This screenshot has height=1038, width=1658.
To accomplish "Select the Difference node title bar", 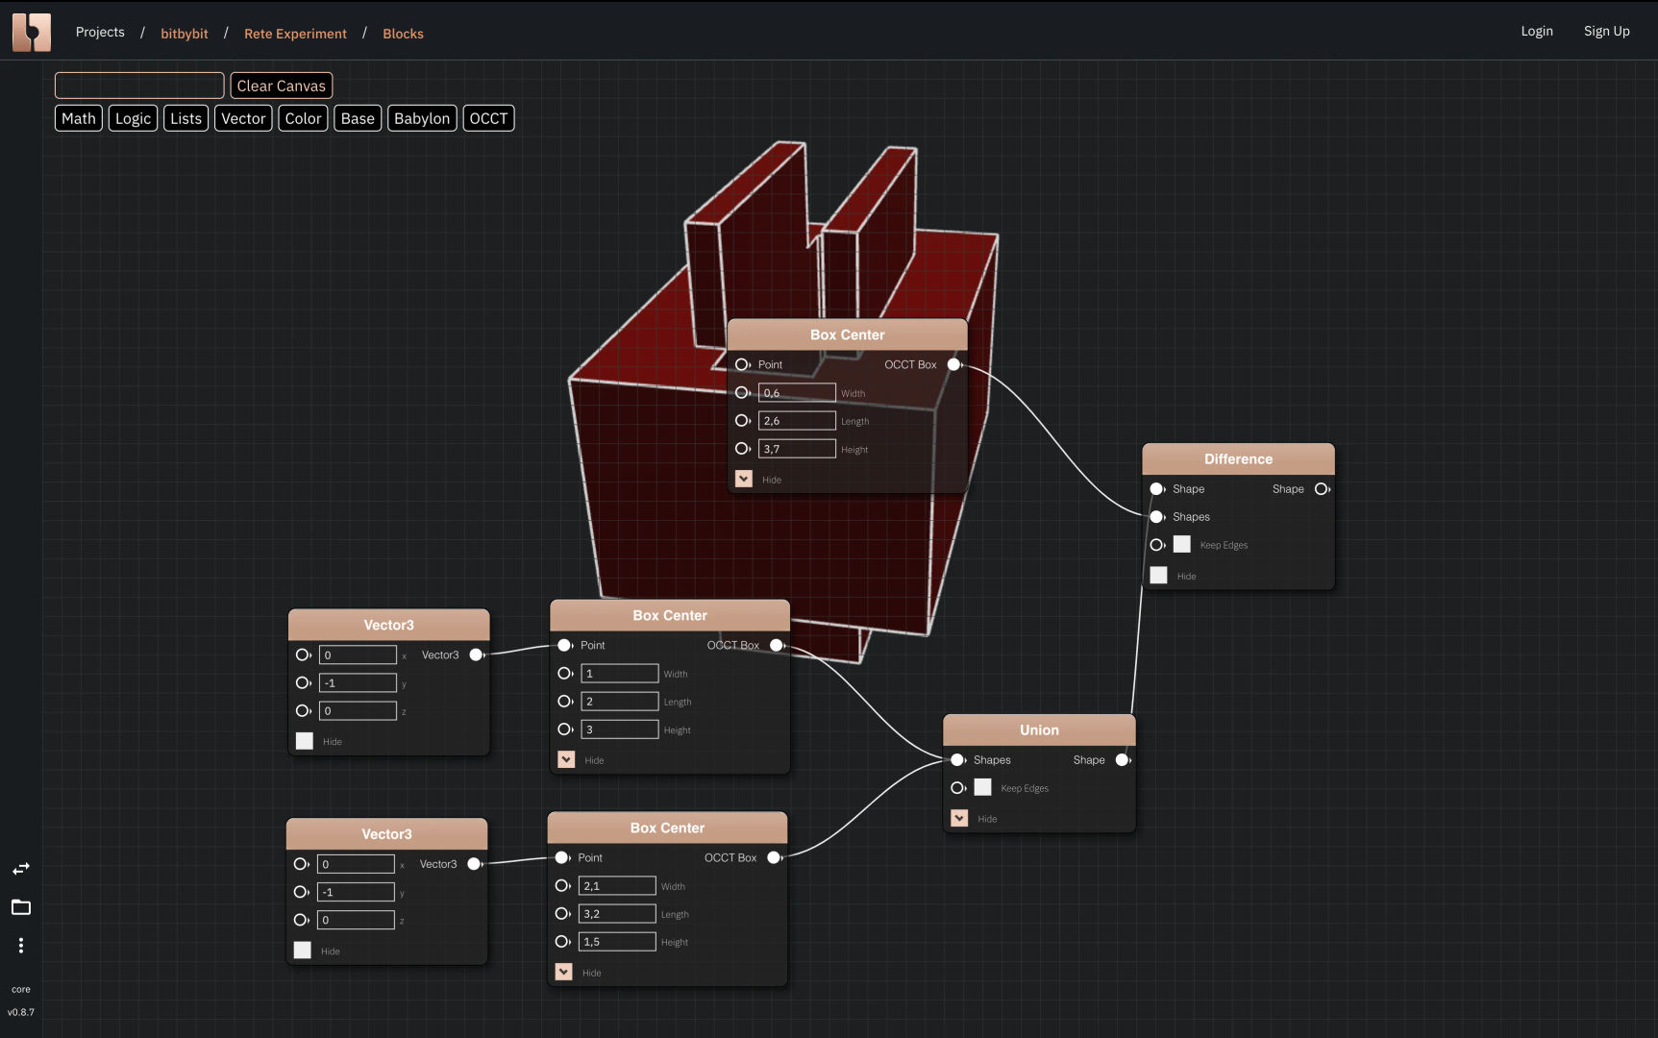I will click(1238, 458).
